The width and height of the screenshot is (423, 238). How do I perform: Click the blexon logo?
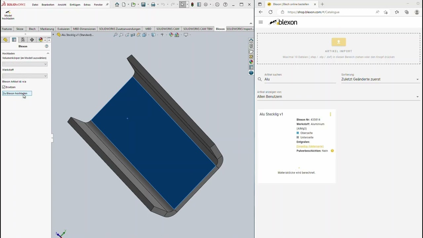[x=283, y=22]
